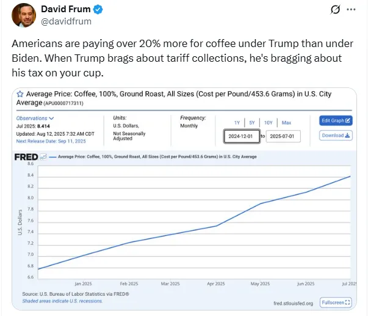The height and width of the screenshot is (316, 368).
Task: Click the verified badge next to David Frum
Action: [x=96, y=9]
